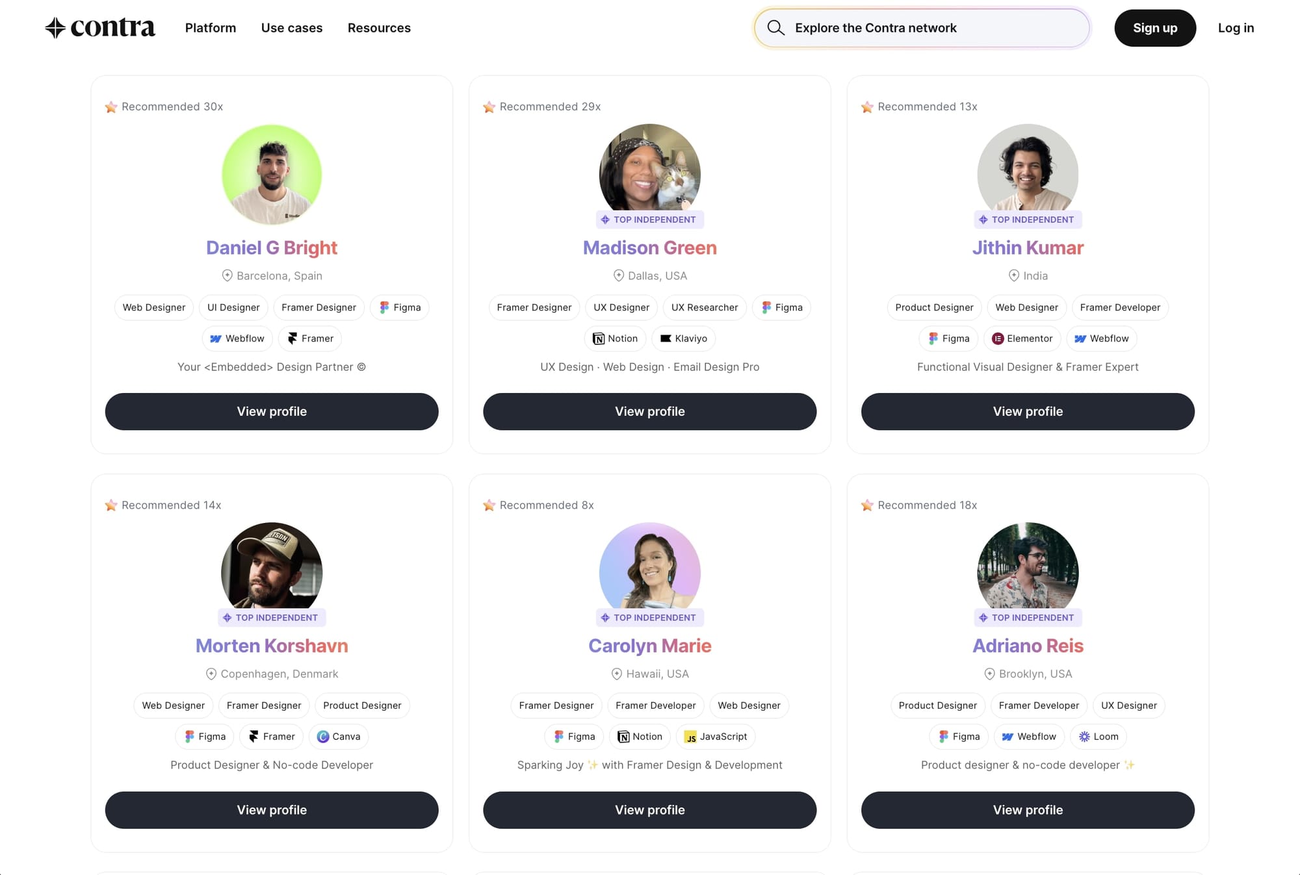Click the JavaScript icon on Carolyn Marie's card
The image size is (1300, 875).
click(690, 737)
